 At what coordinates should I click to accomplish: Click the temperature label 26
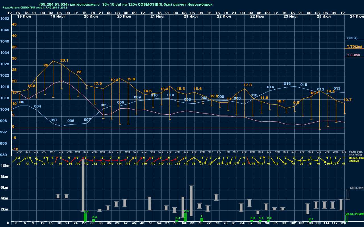click(46, 65)
